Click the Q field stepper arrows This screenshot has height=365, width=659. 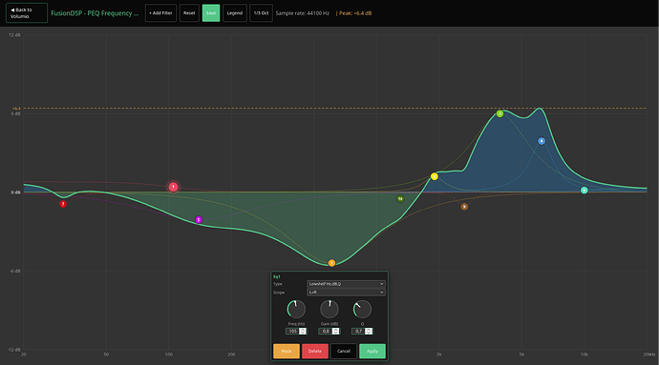click(369, 331)
